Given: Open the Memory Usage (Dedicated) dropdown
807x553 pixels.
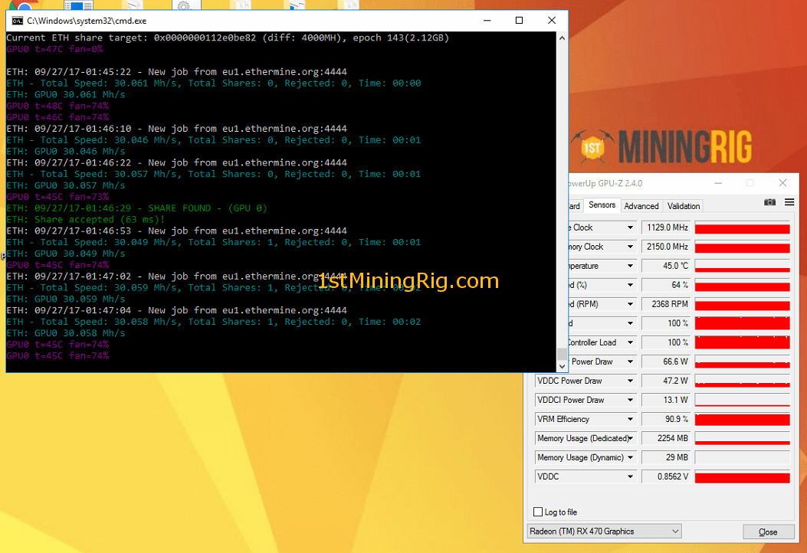Looking at the screenshot, I should pos(630,438).
